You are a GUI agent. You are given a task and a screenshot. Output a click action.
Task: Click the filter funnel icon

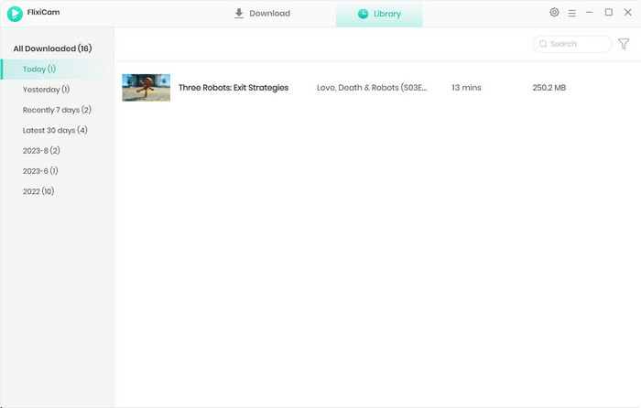(x=624, y=44)
